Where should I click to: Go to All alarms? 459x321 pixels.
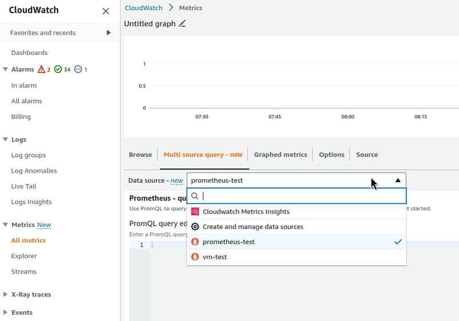coord(26,101)
